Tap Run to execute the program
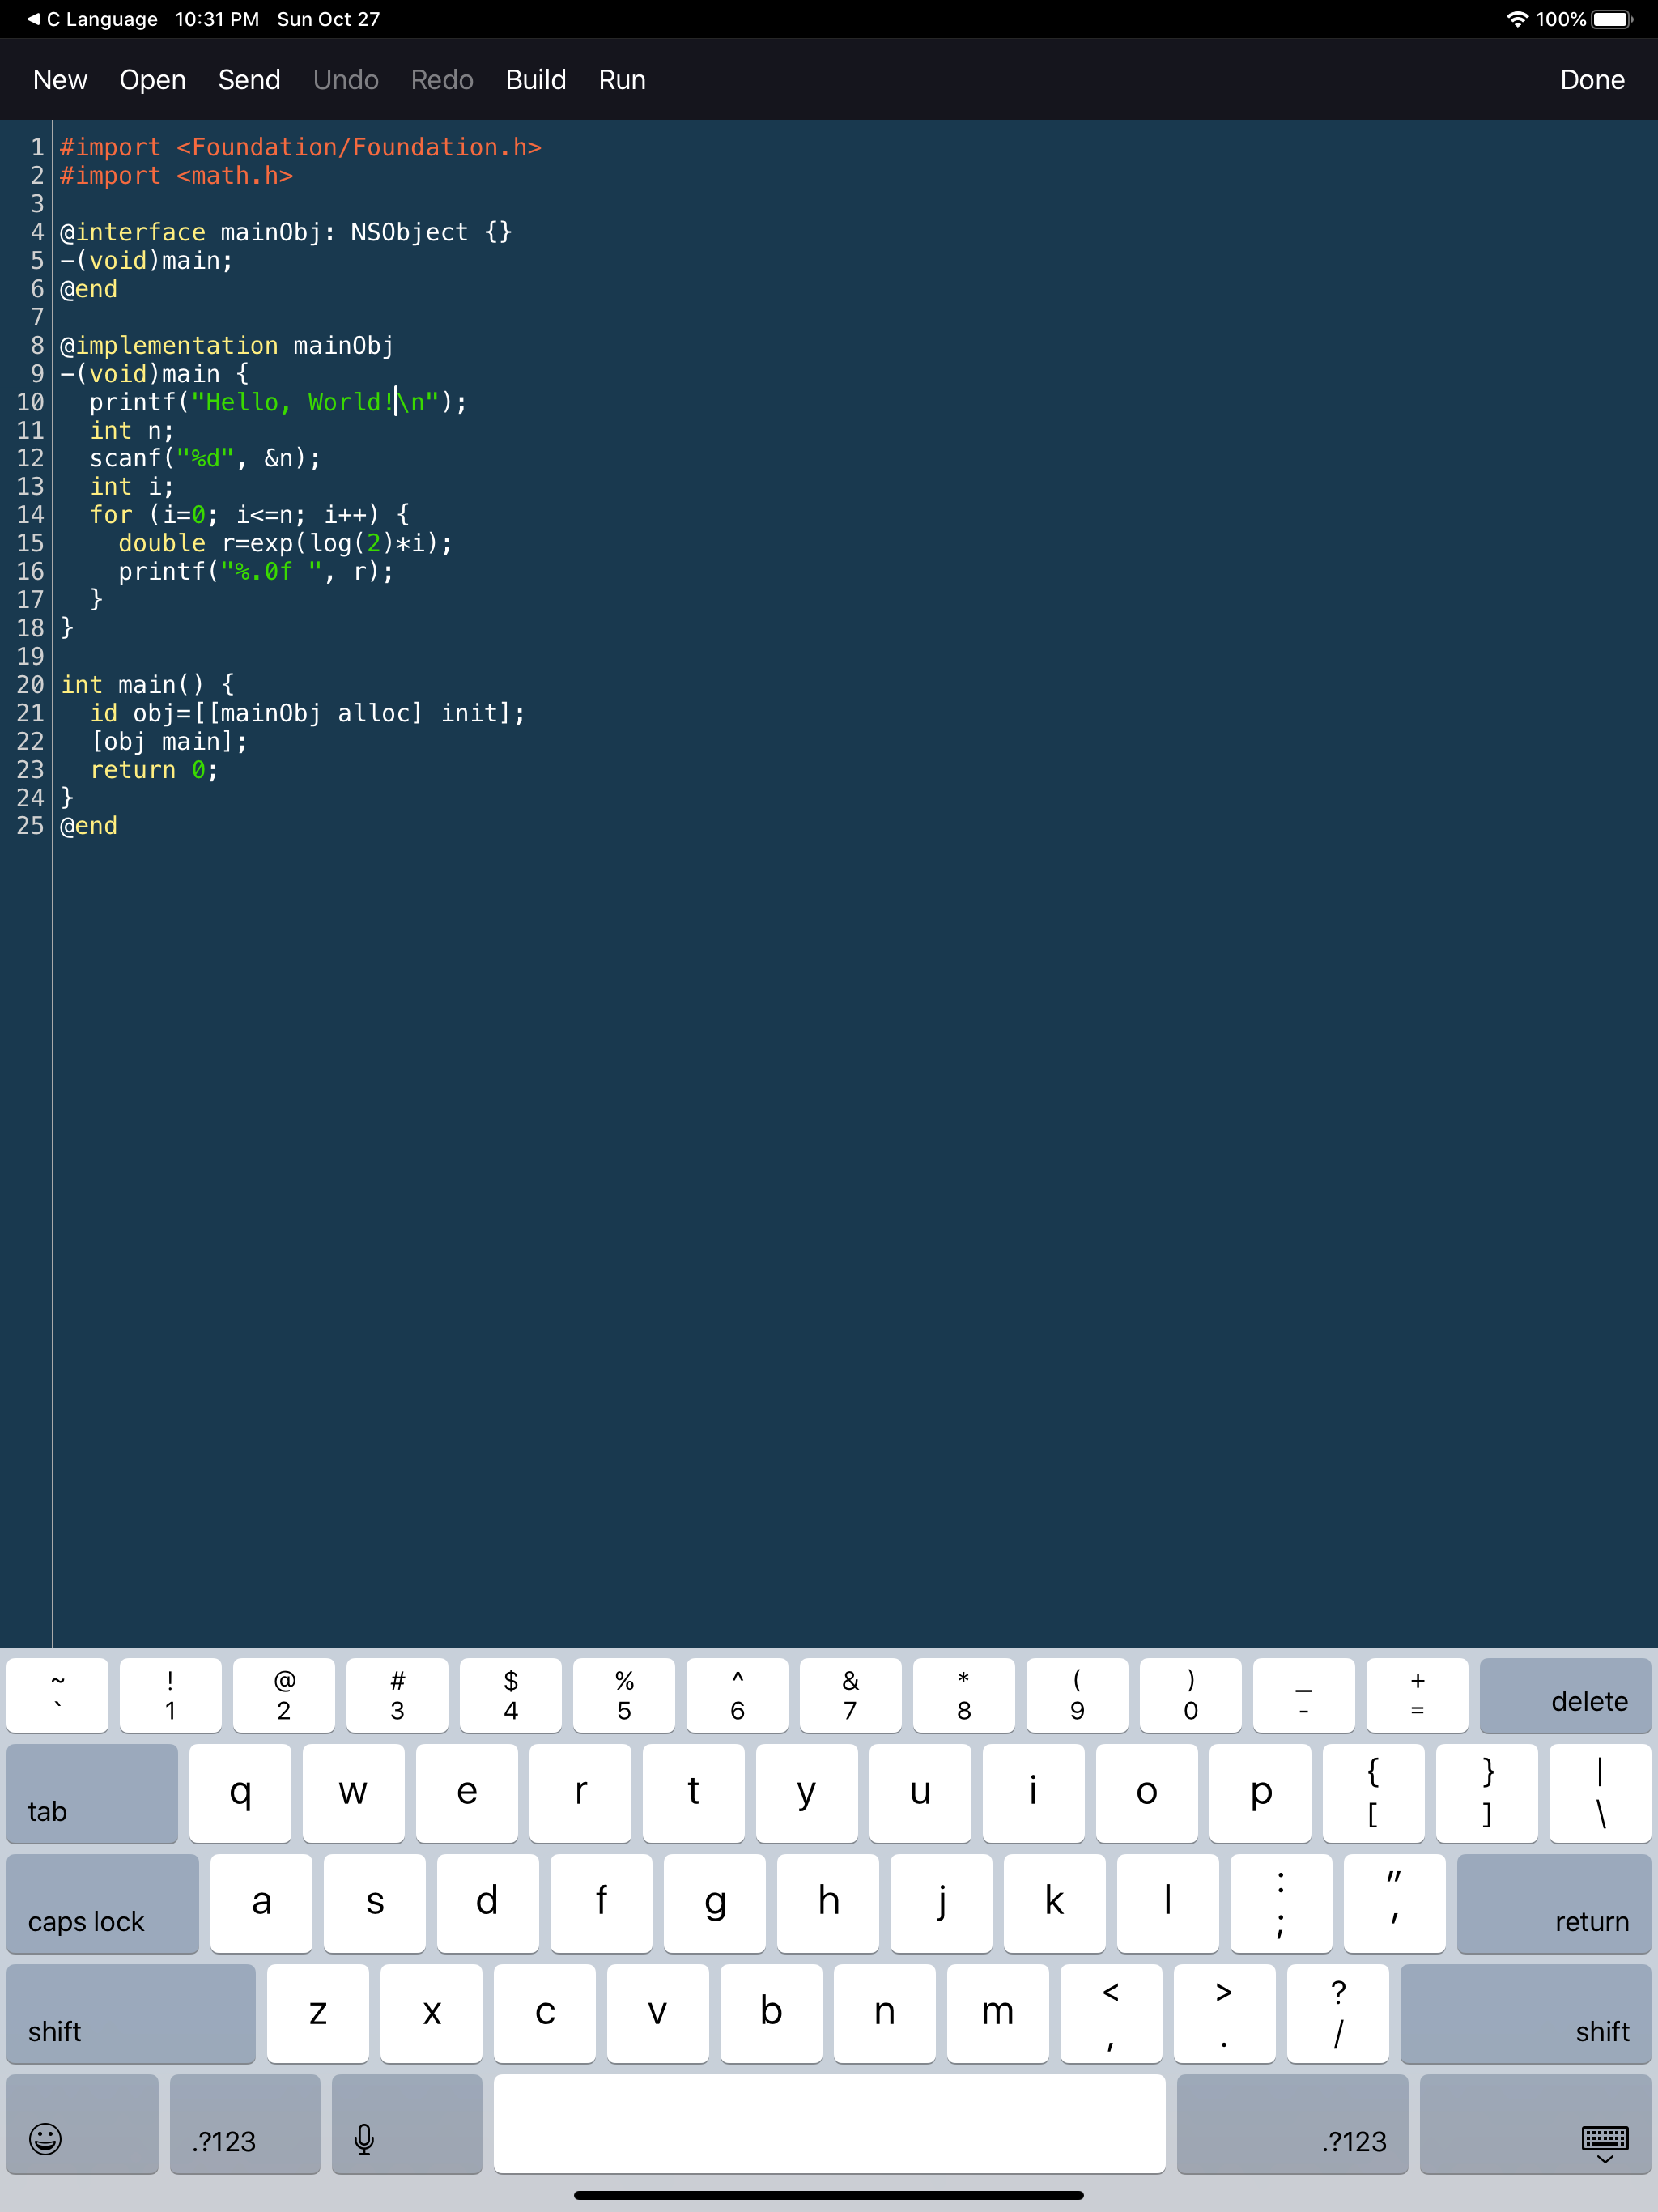 click(x=621, y=80)
